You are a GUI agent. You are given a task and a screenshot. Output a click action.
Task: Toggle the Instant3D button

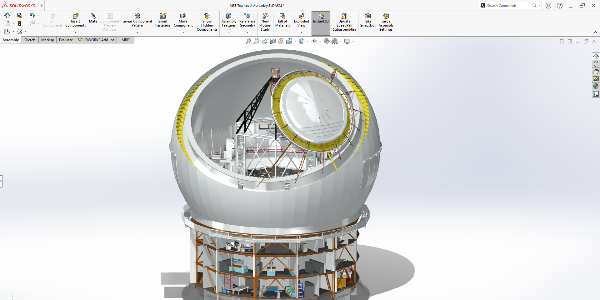tap(321, 19)
